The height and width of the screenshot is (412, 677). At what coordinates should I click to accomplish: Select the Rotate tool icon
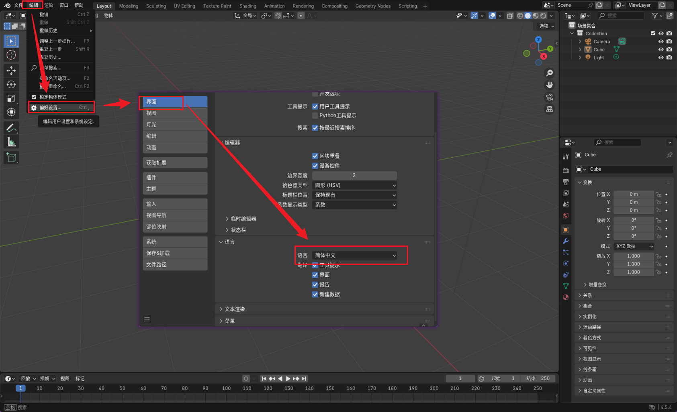click(11, 85)
